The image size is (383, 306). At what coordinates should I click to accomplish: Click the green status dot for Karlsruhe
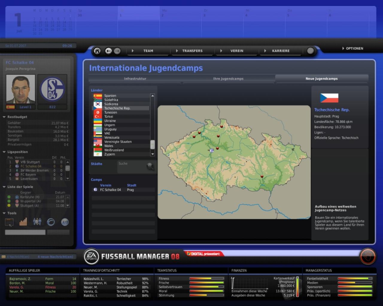pyautogui.click(x=9, y=197)
